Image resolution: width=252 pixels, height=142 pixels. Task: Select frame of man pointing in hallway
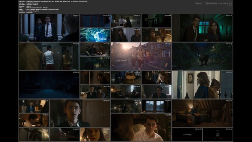click(x=156, y=21)
